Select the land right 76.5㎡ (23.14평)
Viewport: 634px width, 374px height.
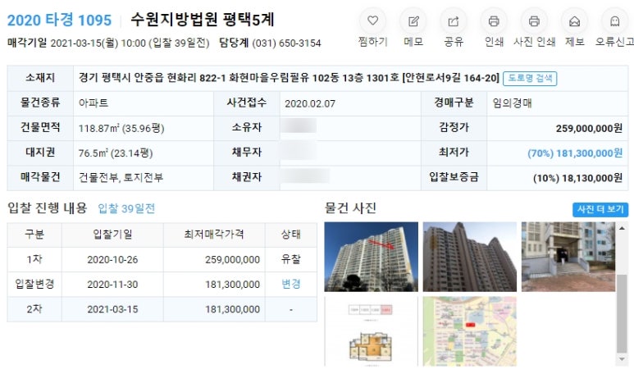click(x=116, y=153)
